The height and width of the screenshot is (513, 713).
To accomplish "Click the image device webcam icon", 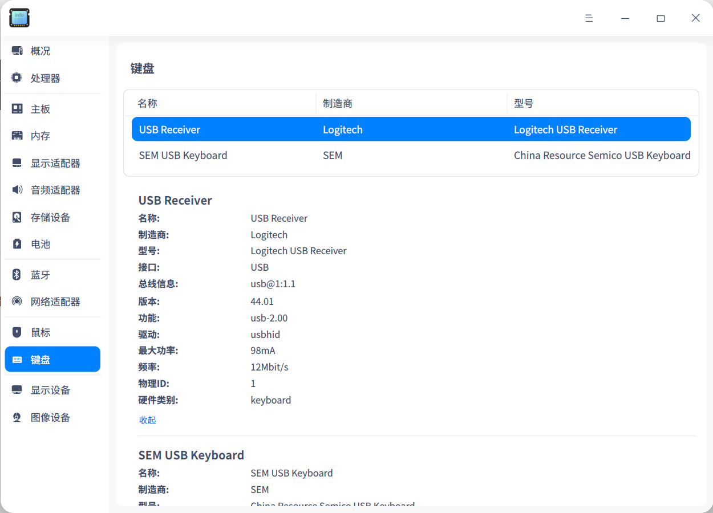I will click(x=17, y=417).
